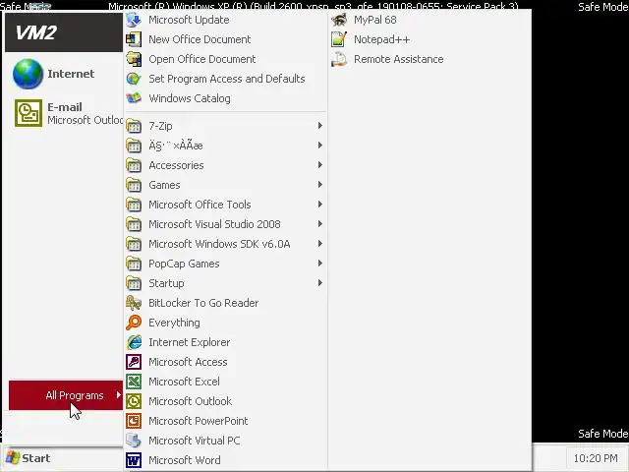Click the Microsoft Windows SDK v6.0A folder icon
Image resolution: width=629 pixels, height=472 pixels.
click(x=134, y=244)
